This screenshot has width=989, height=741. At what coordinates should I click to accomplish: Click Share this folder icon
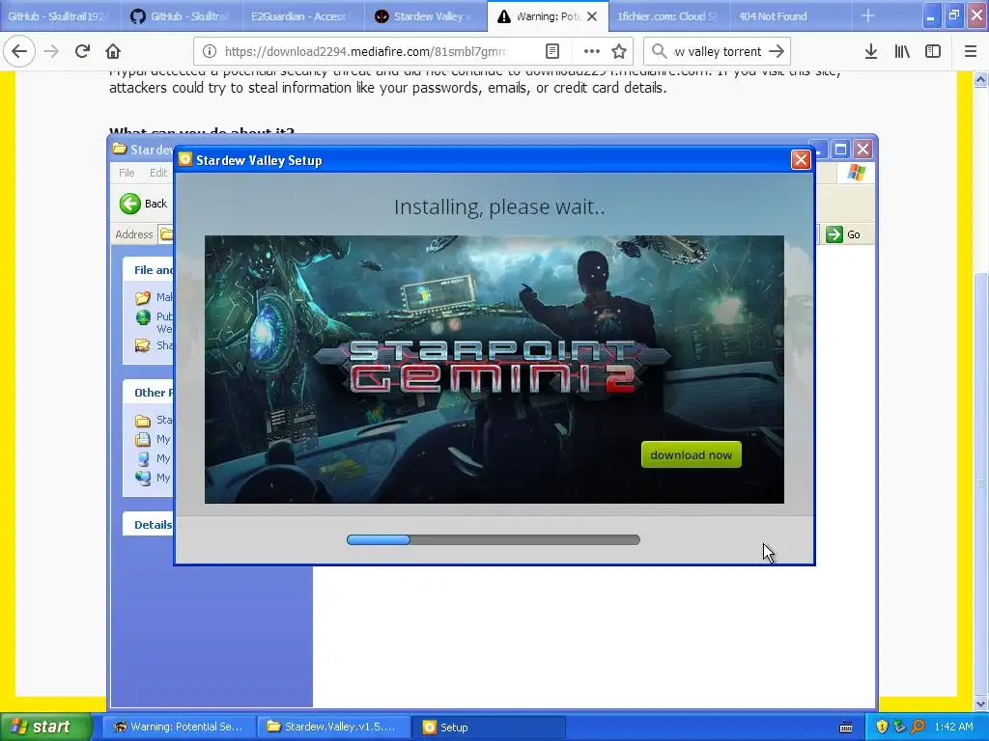pyautogui.click(x=143, y=345)
